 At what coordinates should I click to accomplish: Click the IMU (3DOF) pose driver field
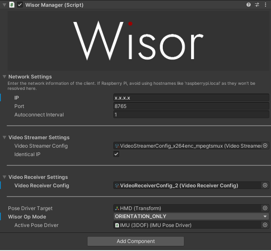pyautogui.click(x=187, y=225)
